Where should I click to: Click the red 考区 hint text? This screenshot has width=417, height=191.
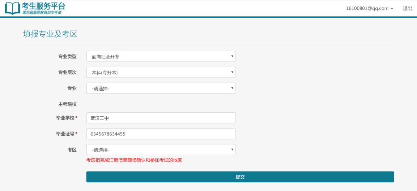pos(134,160)
